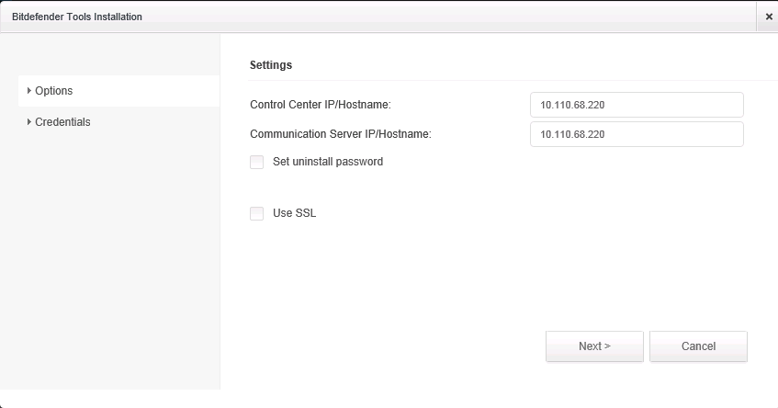
Task: Click the 'Control Center IP/Hostname:' label
Action: 321,105
